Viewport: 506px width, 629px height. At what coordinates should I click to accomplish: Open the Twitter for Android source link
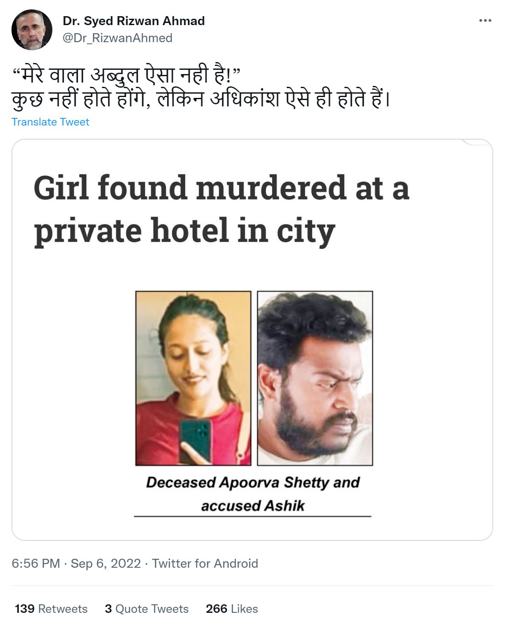coord(205,563)
